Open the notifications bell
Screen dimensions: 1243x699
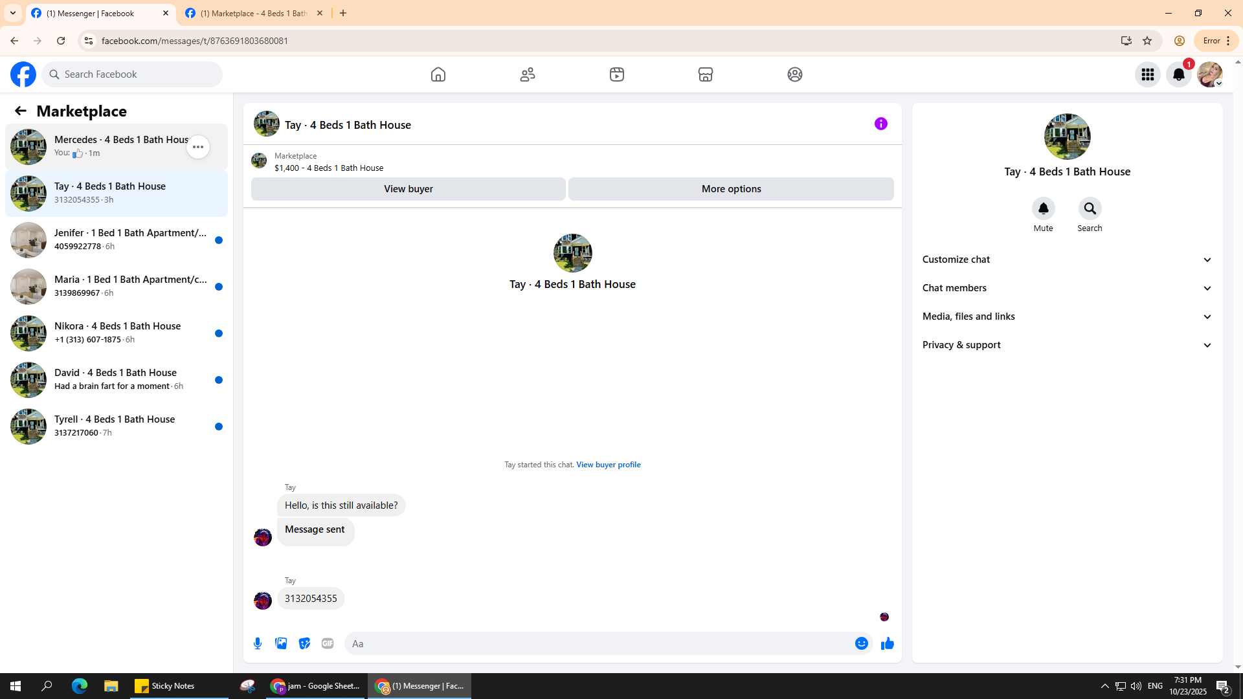[x=1178, y=74]
